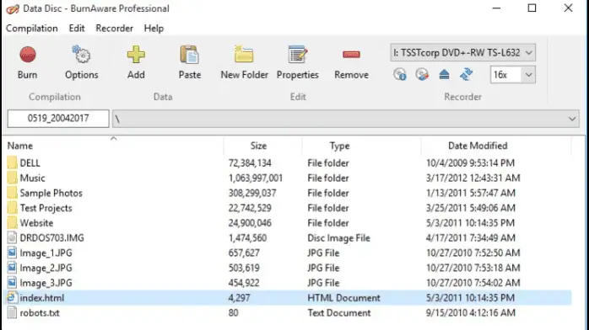Screen dimensions: 589x330
Task: Click the DRDOS703.IMG file icon
Action: 12,238
